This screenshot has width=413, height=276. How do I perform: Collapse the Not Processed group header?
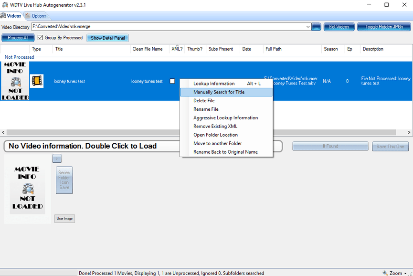tap(19, 57)
